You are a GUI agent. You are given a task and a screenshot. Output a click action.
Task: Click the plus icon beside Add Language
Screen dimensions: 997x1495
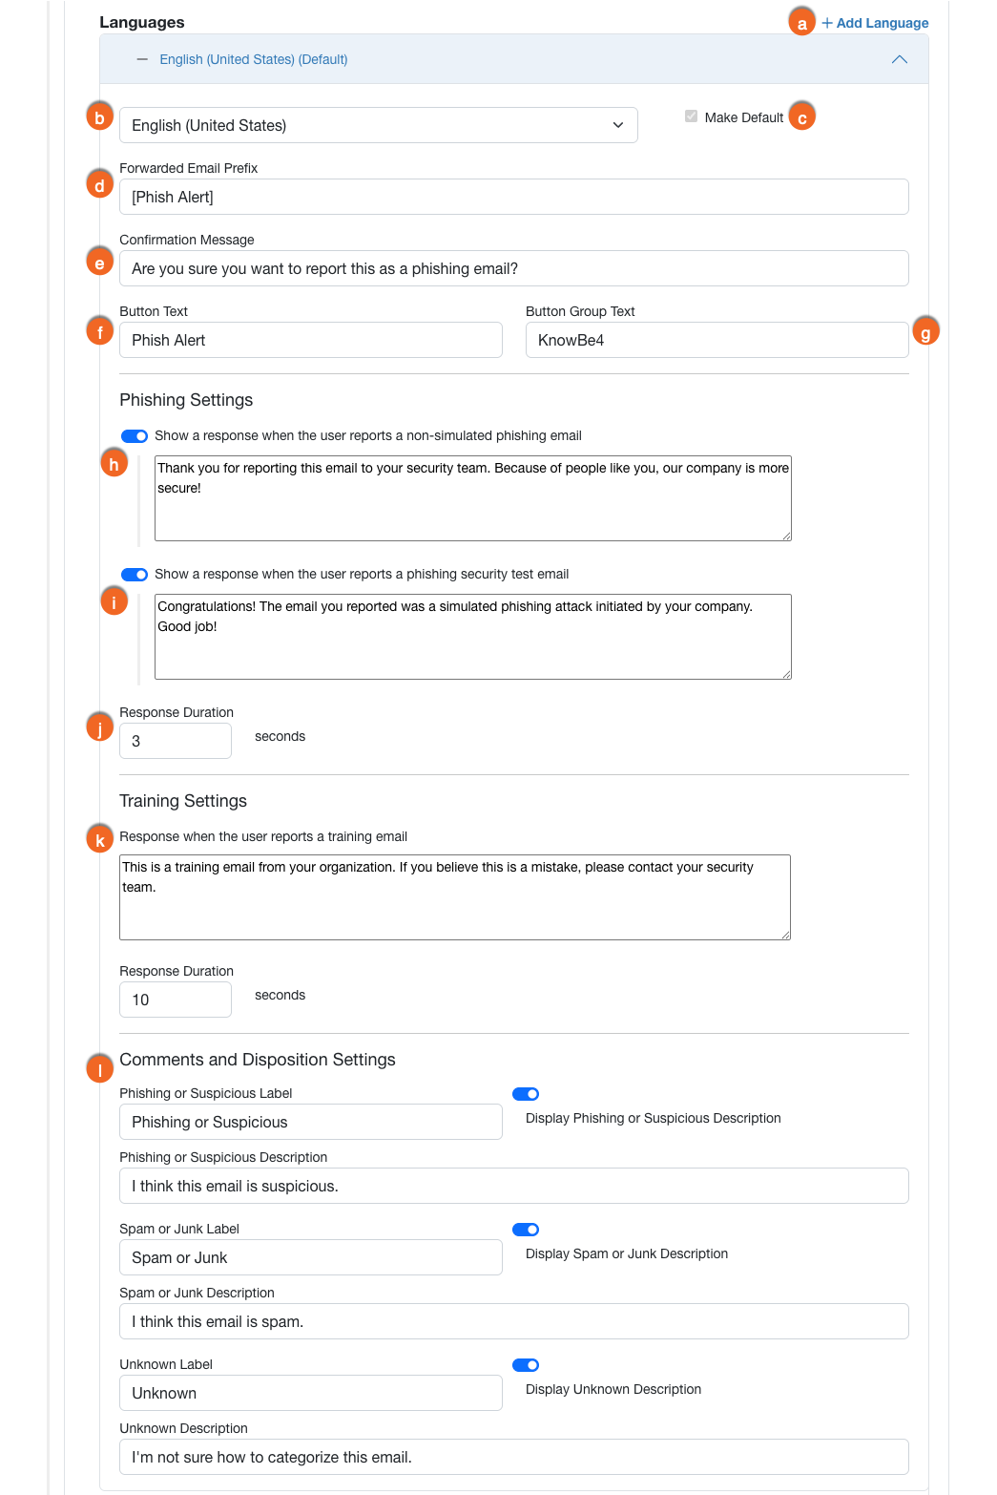point(827,23)
